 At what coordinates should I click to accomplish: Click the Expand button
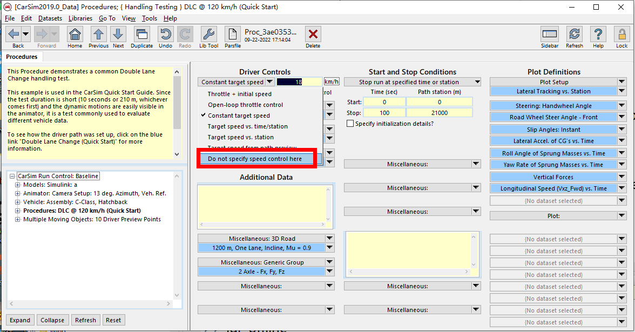[20, 320]
